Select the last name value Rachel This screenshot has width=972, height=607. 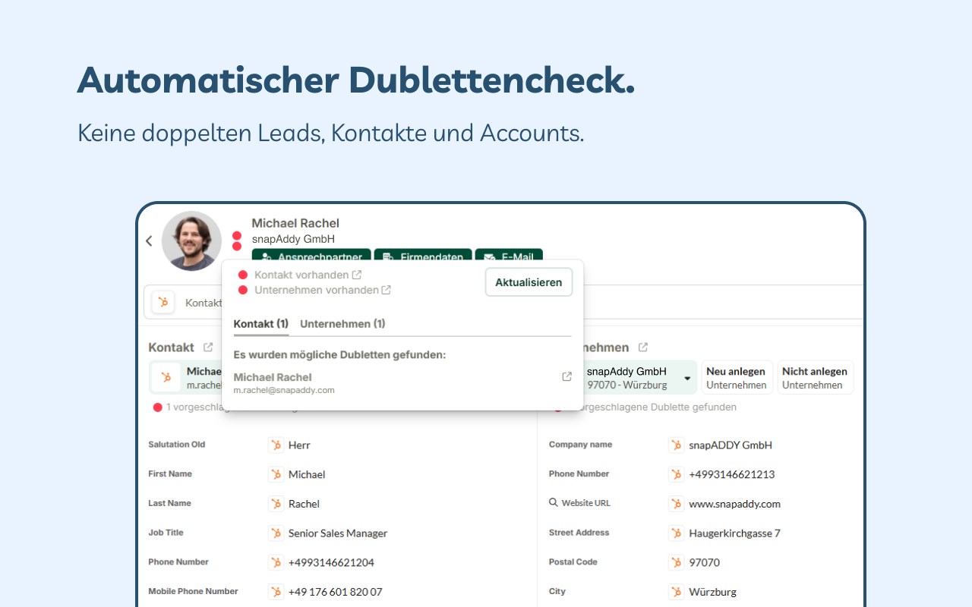[304, 504]
